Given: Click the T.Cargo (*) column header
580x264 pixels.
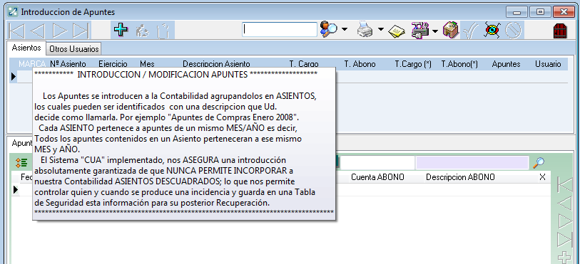Looking at the screenshot, I should point(413,64).
